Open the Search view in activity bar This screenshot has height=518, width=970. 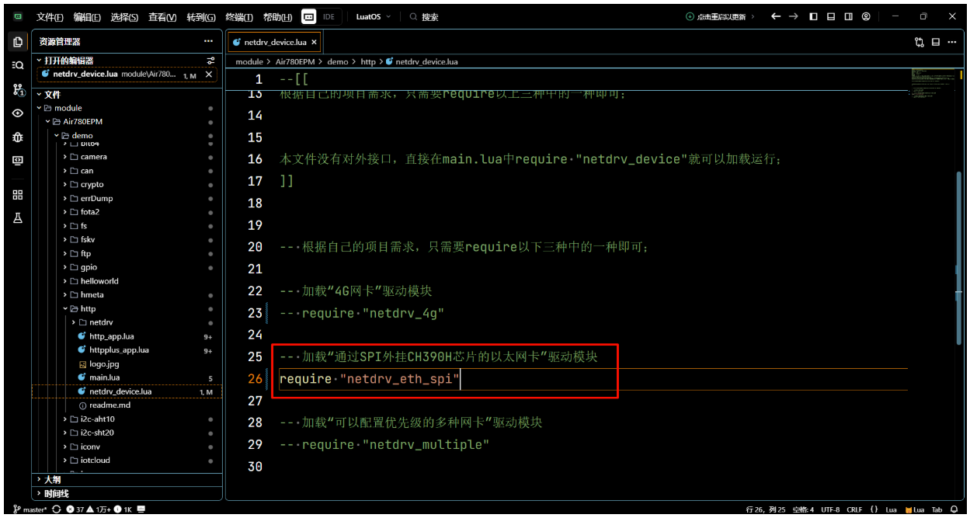[x=18, y=65]
